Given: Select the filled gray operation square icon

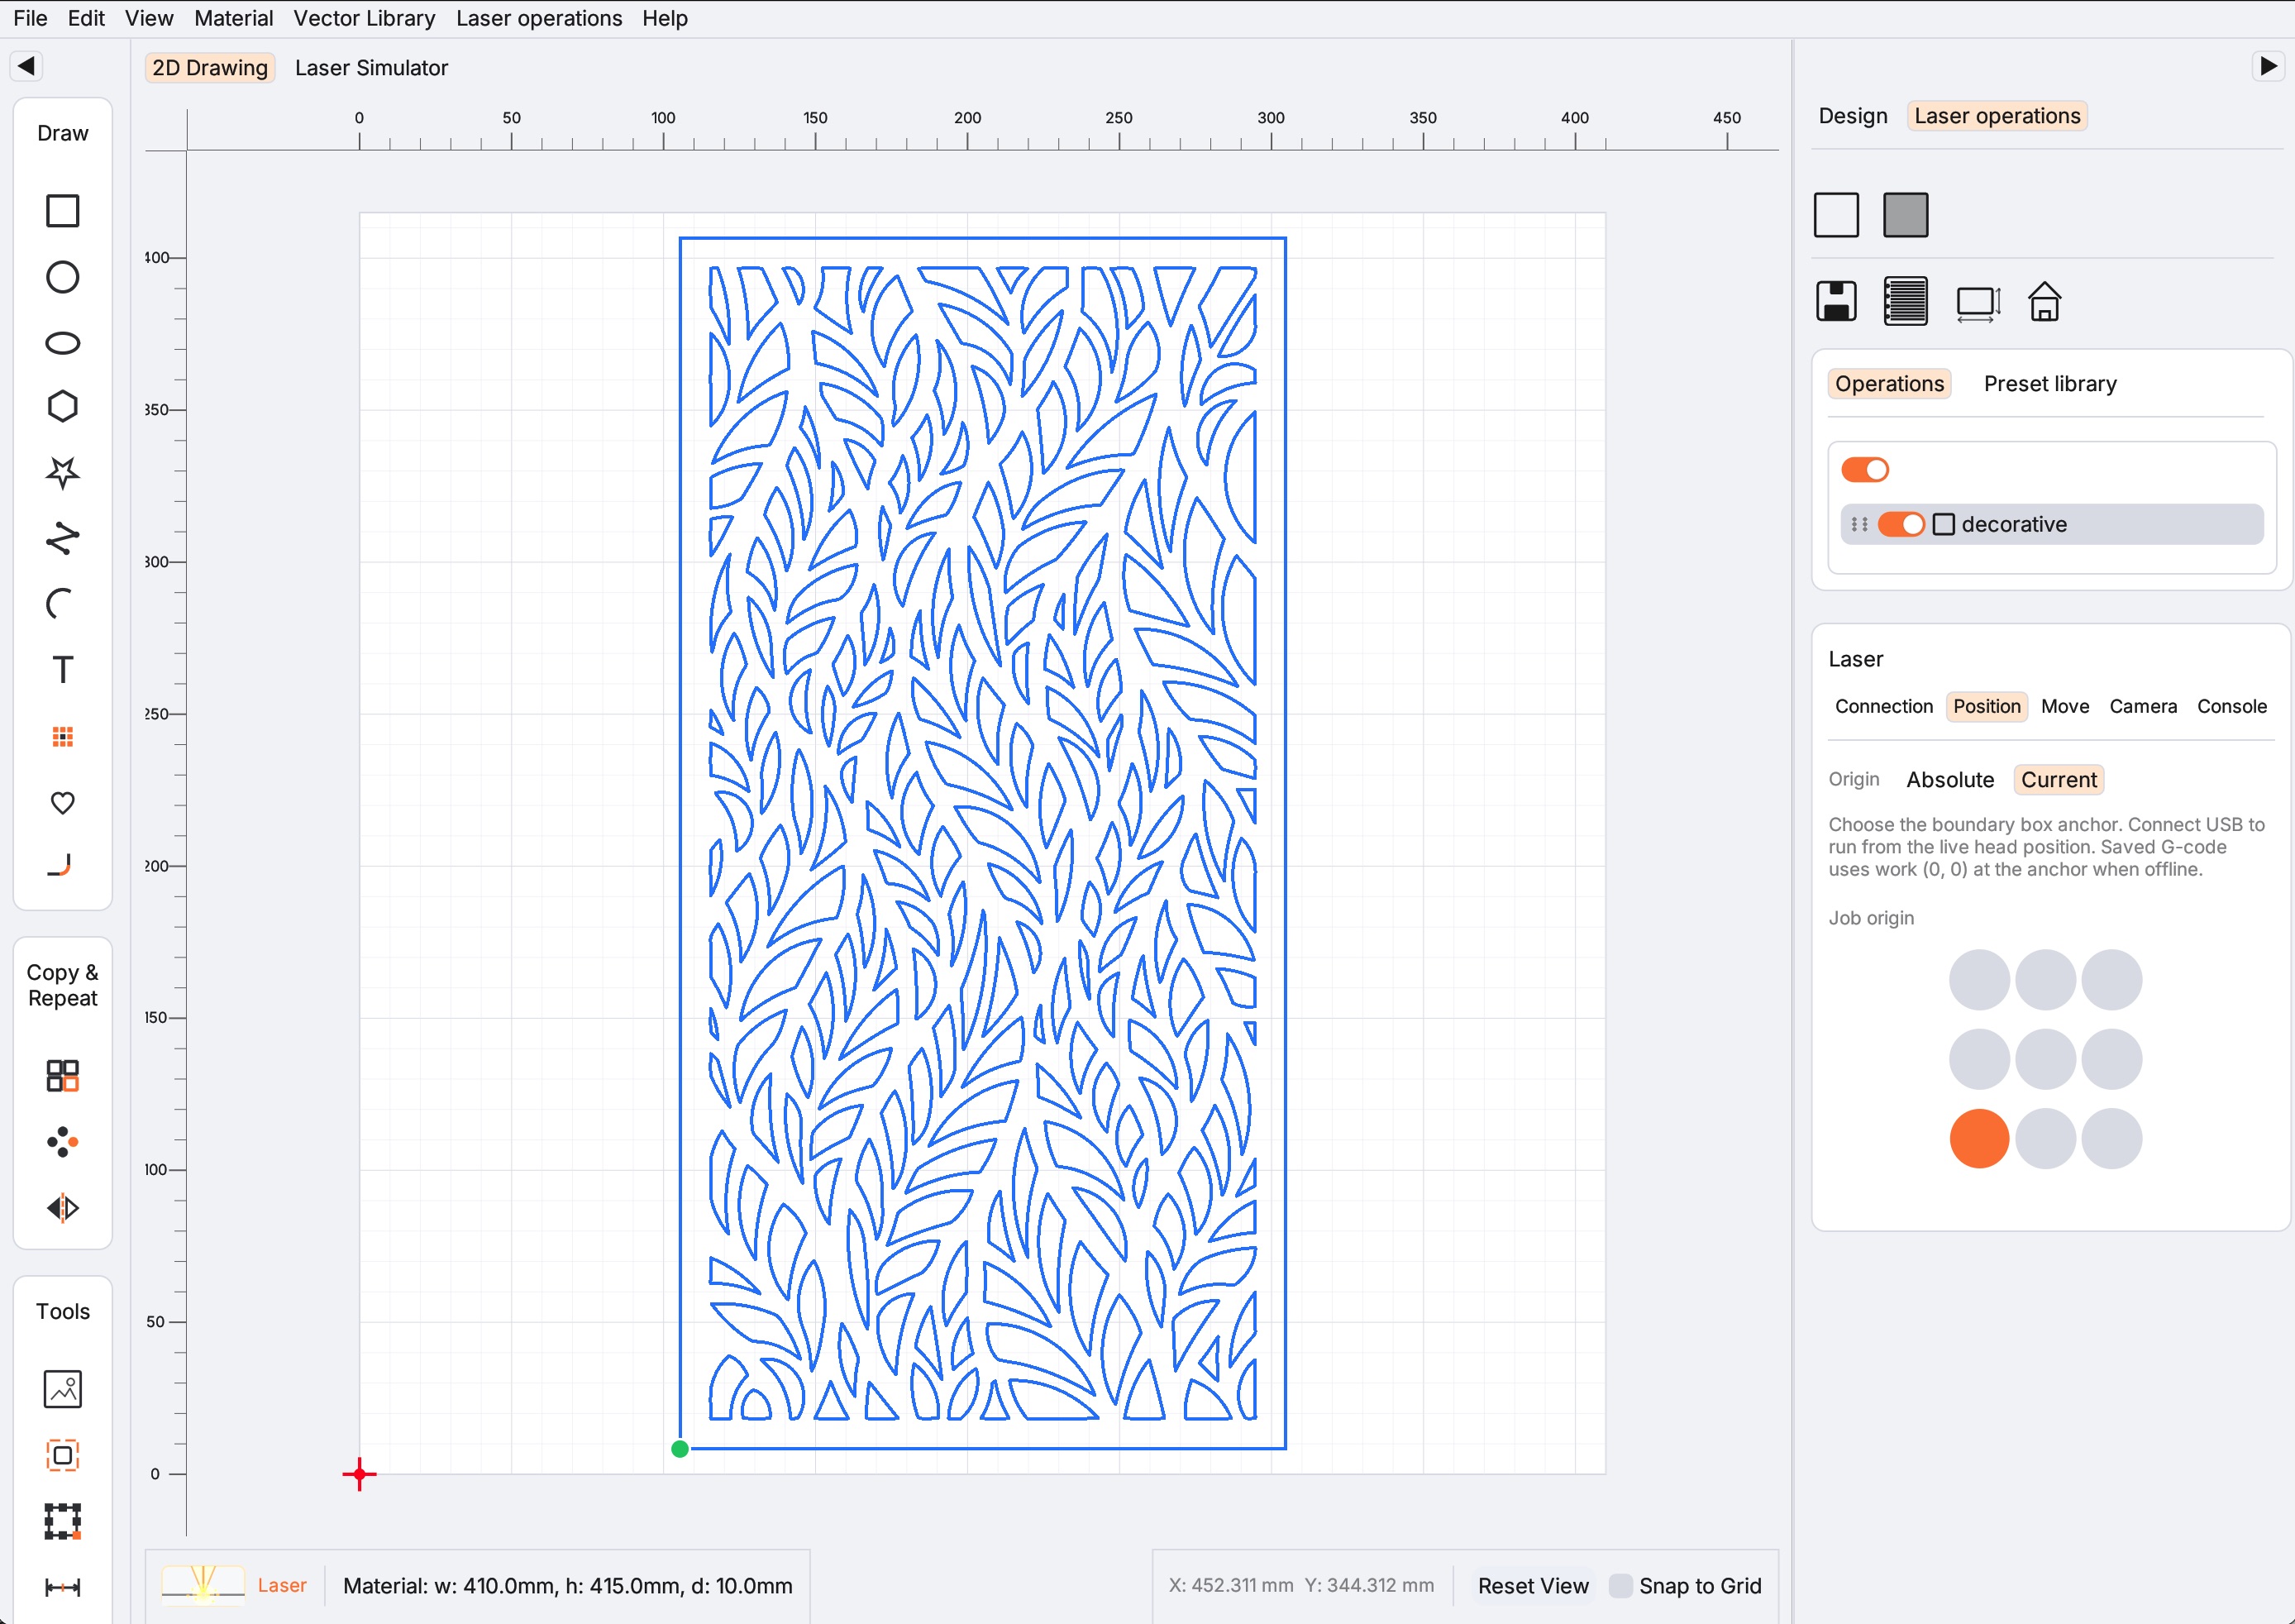Looking at the screenshot, I should [1905, 215].
